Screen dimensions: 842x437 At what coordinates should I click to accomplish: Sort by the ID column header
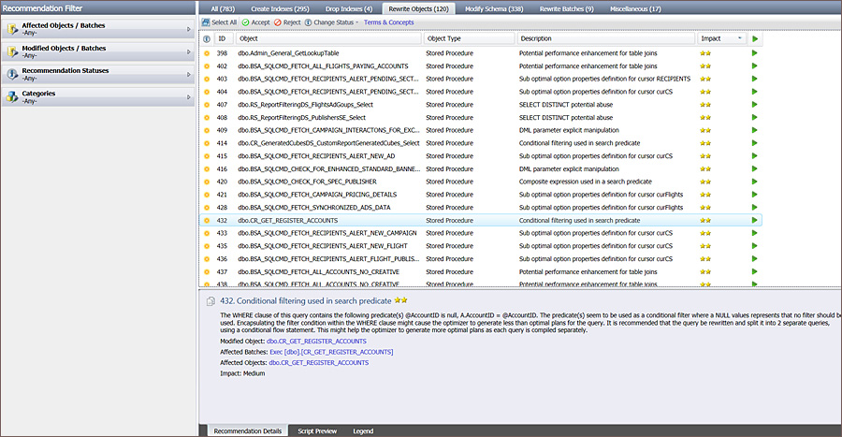click(x=224, y=38)
